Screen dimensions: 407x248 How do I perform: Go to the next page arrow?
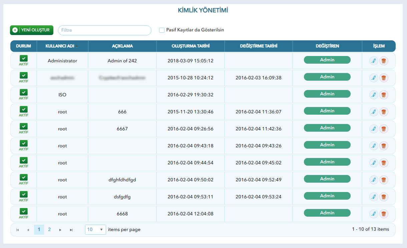60,230
